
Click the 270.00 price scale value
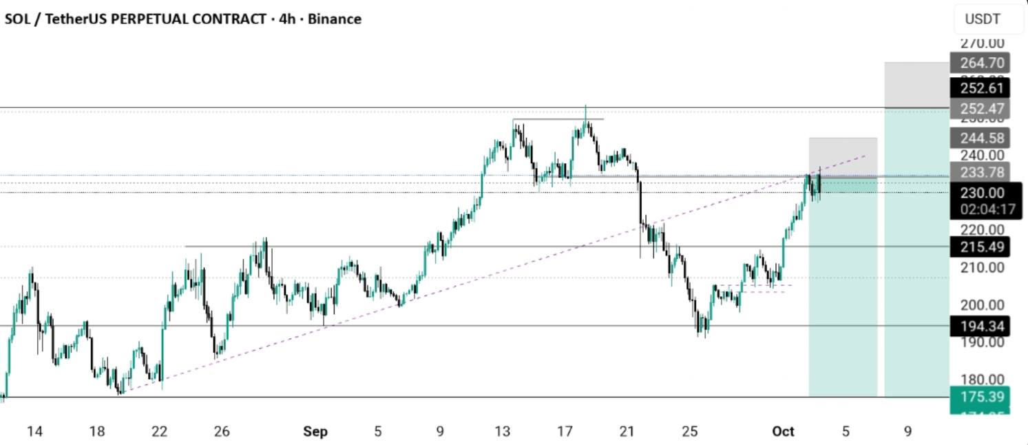pyautogui.click(x=980, y=43)
